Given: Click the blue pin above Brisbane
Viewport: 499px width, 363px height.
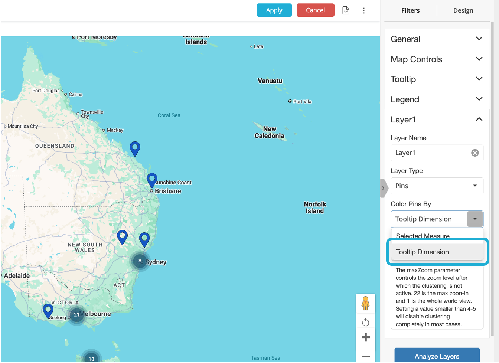Looking at the screenshot, I should coord(152,180).
